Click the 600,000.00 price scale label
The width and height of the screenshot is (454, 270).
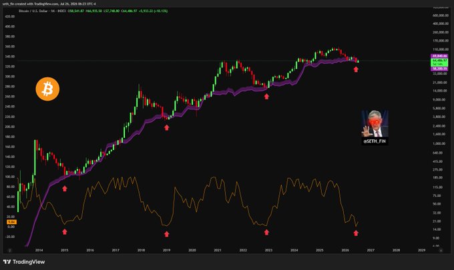(441, 15)
